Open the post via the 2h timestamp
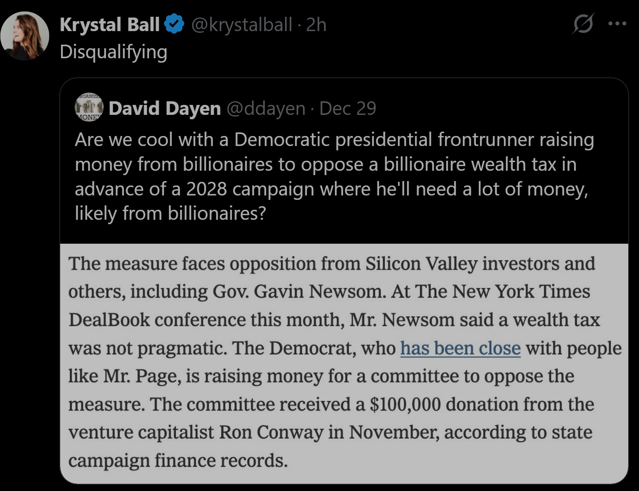This screenshot has height=491, width=639. [x=316, y=24]
